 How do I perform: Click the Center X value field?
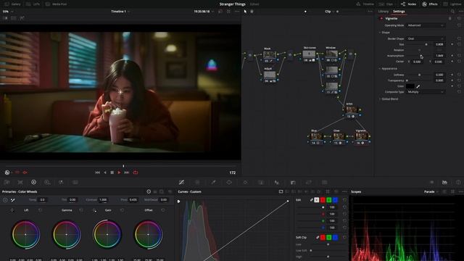pos(418,62)
